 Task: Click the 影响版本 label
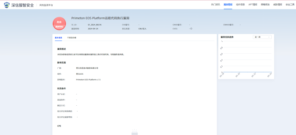(61, 80)
